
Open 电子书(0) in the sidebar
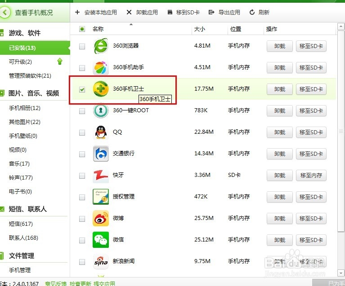point(20,191)
